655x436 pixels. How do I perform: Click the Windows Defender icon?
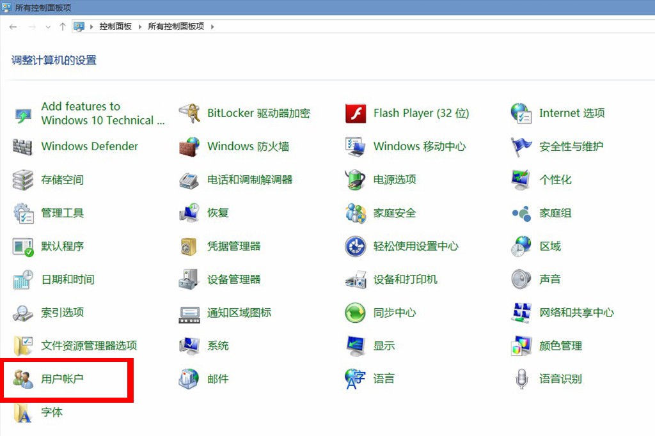pos(23,147)
